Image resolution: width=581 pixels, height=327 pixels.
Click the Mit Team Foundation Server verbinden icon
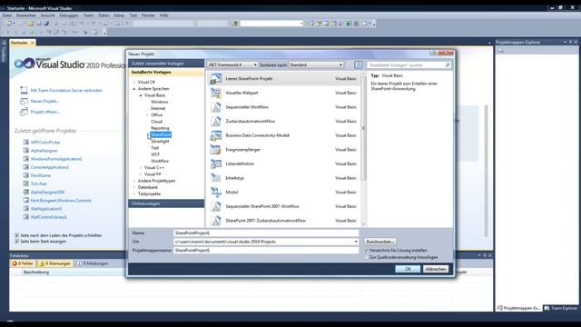(x=25, y=90)
